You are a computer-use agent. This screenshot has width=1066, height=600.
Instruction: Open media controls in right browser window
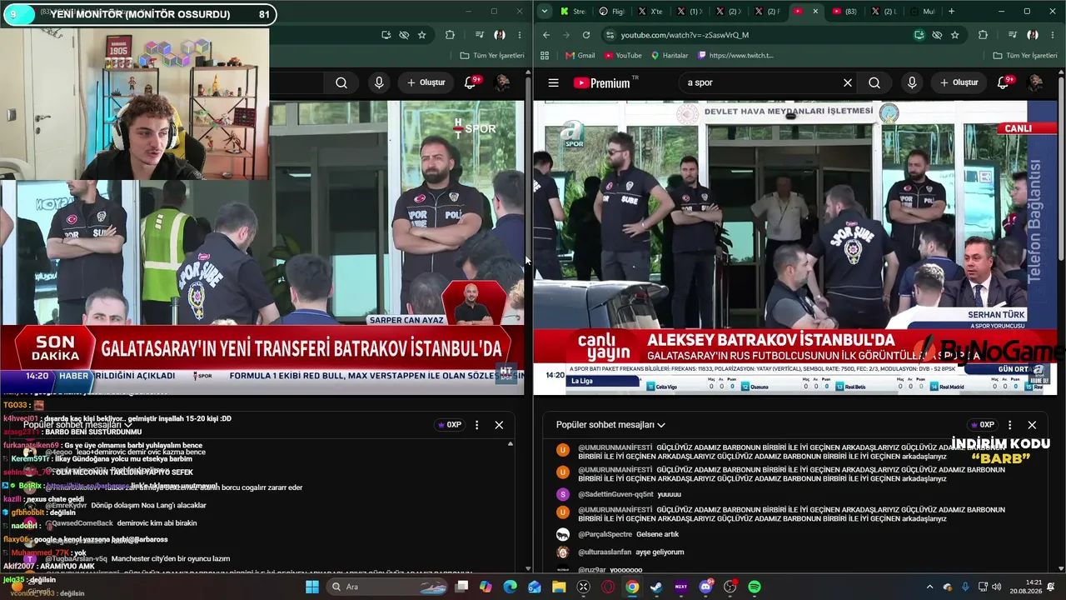pyautogui.click(x=1013, y=35)
